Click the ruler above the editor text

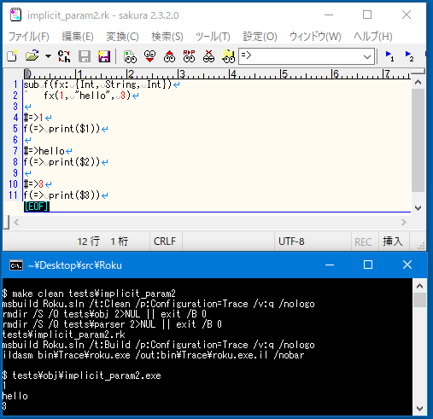[x=217, y=74]
